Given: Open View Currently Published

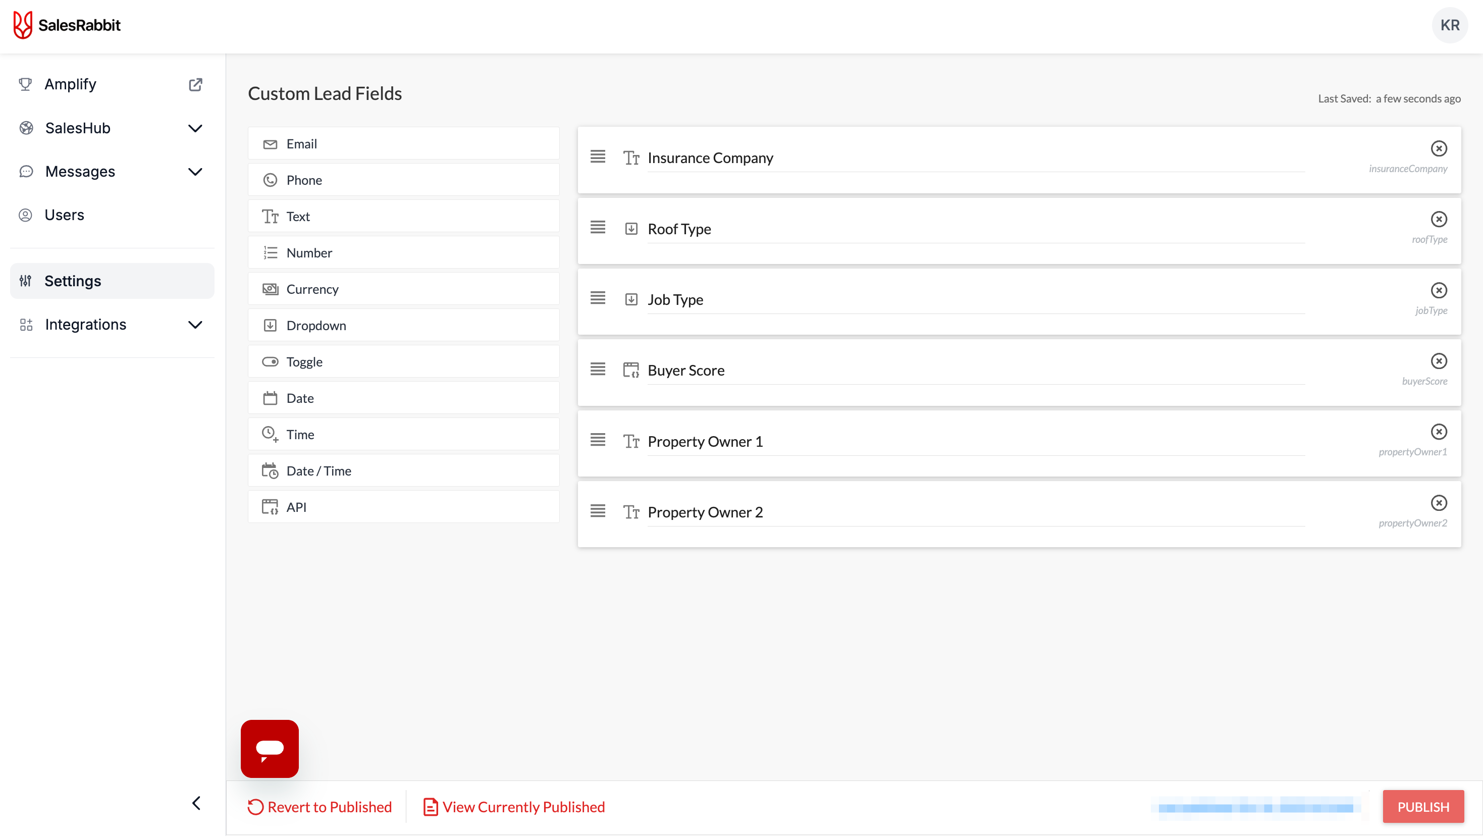Looking at the screenshot, I should [514, 807].
